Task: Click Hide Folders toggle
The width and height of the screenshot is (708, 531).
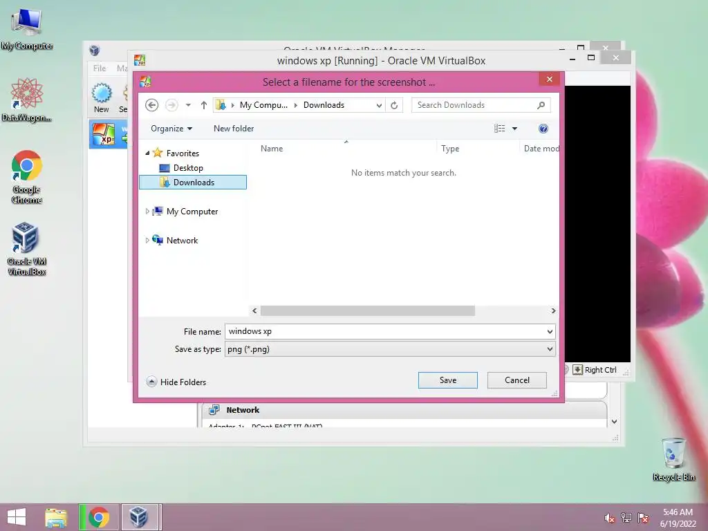Action: tap(176, 382)
